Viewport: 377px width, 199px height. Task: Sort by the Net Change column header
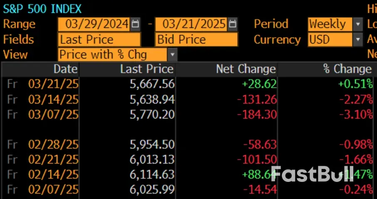coord(246,69)
